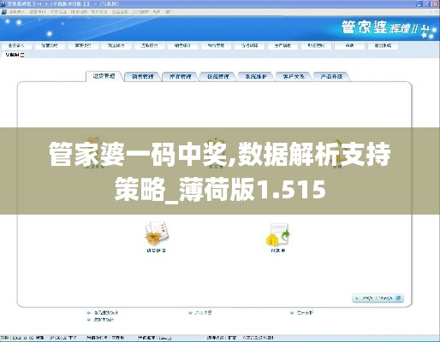This screenshot has height=342, width=440.
Task: Click the small red icon beside 导航图
Action: click(x=22, y=55)
